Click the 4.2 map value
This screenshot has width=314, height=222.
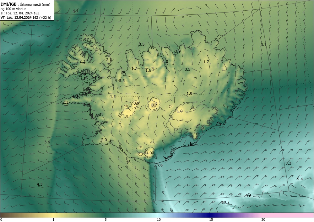pos(86,105)
